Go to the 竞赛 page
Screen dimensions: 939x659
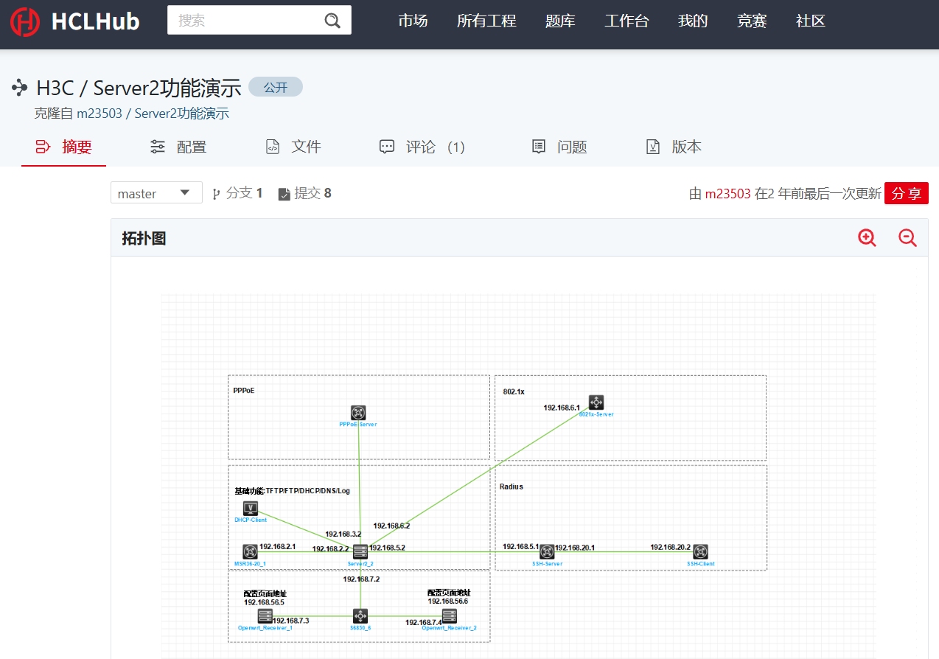coord(752,21)
